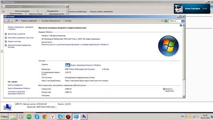213x120 pixels.
Task: Select the Дополнительно tab in the properties dialog
Action: coord(16,14)
